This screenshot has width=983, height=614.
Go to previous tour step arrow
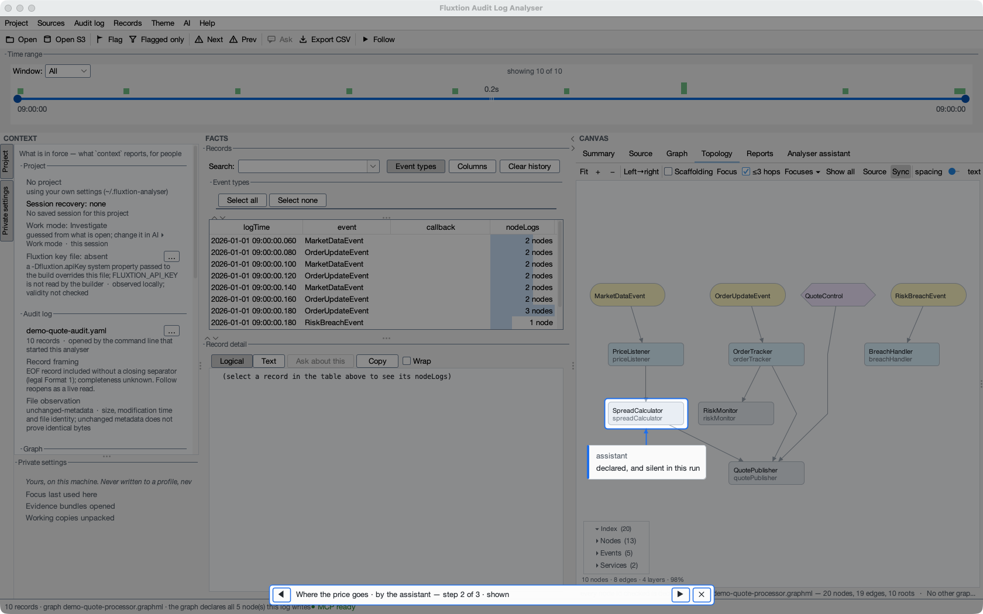point(281,594)
